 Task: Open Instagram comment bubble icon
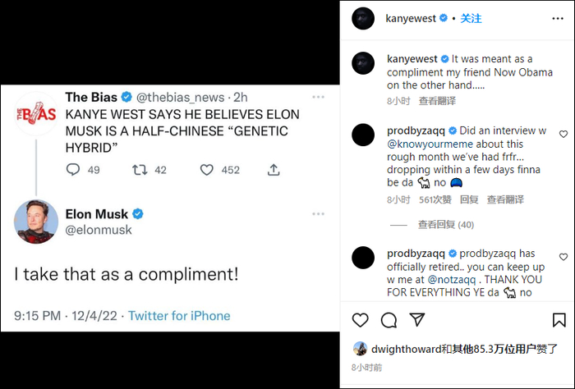coord(389,319)
